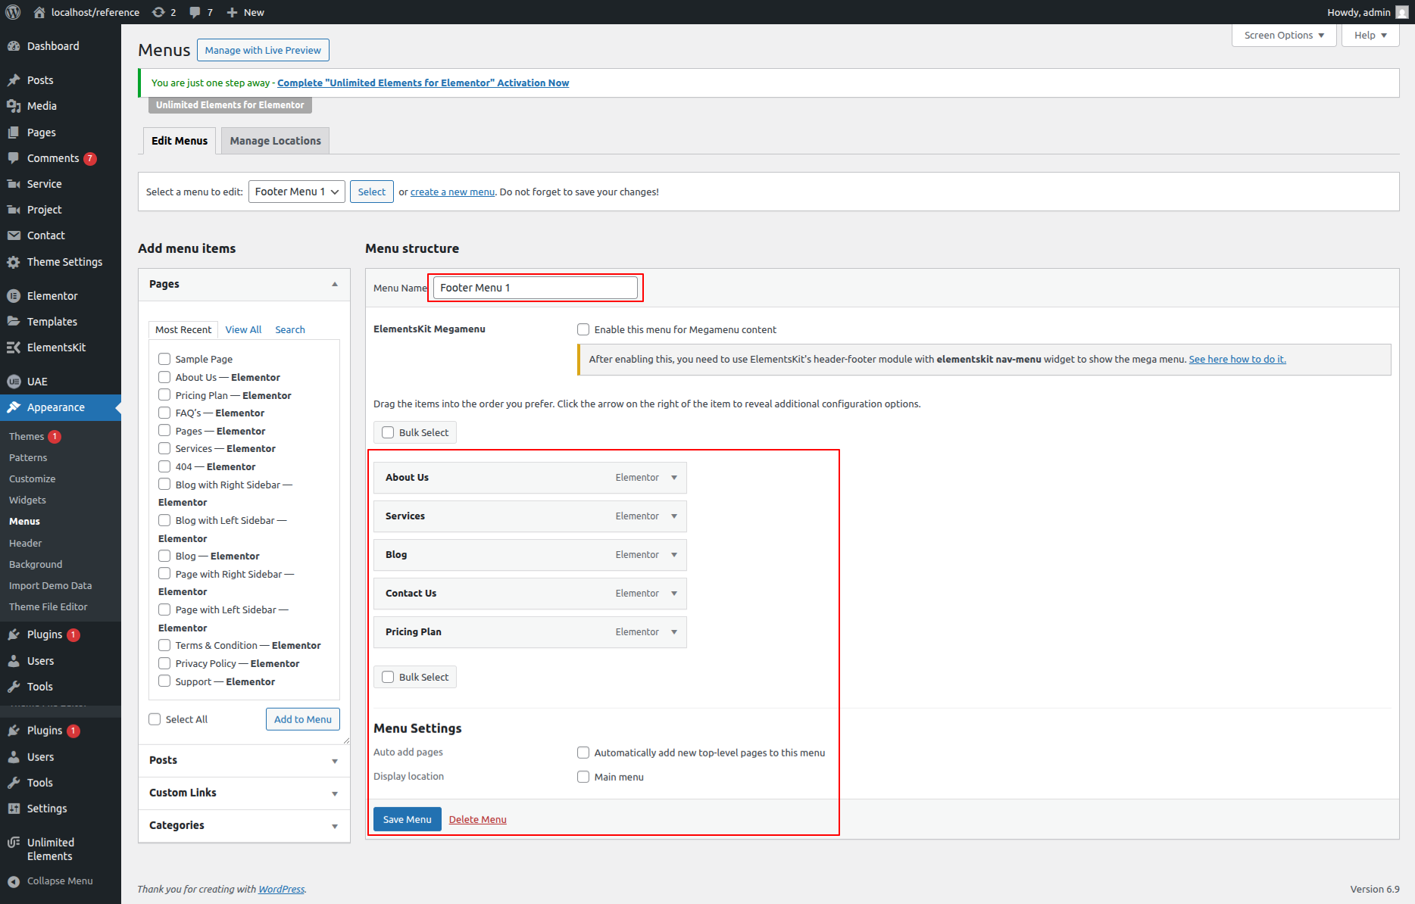Click the Elementor icon in sidebar
This screenshot has height=904, width=1415.
pos(14,296)
